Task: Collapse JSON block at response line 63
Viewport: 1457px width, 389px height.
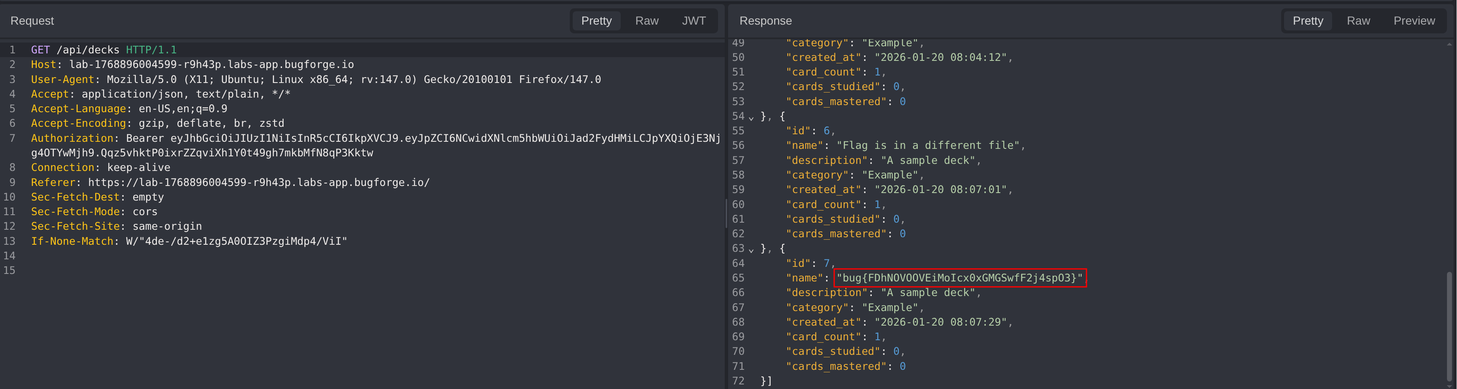Action: pos(751,250)
